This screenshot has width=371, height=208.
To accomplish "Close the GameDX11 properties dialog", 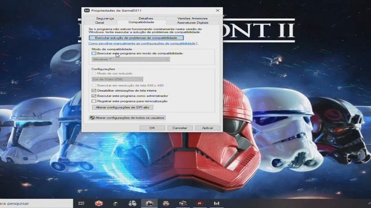I will coord(217,10).
